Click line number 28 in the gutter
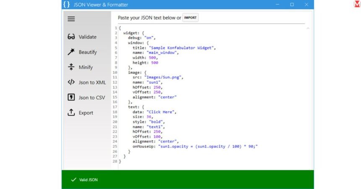Image resolution: width=361 pixels, height=189 pixels. tap(115, 161)
